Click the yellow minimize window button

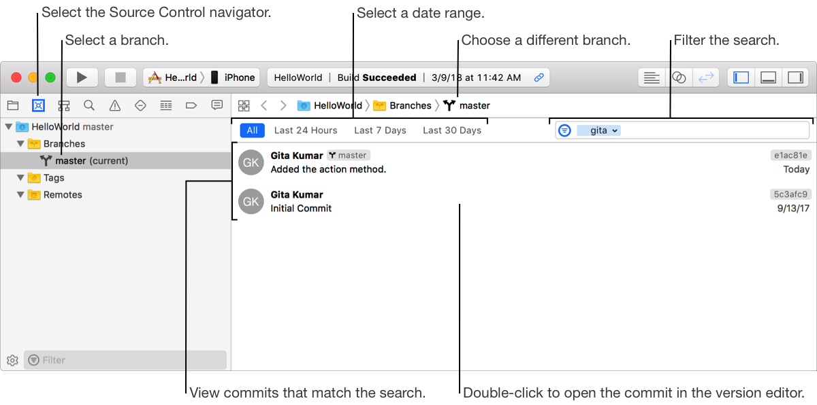pyautogui.click(x=33, y=77)
